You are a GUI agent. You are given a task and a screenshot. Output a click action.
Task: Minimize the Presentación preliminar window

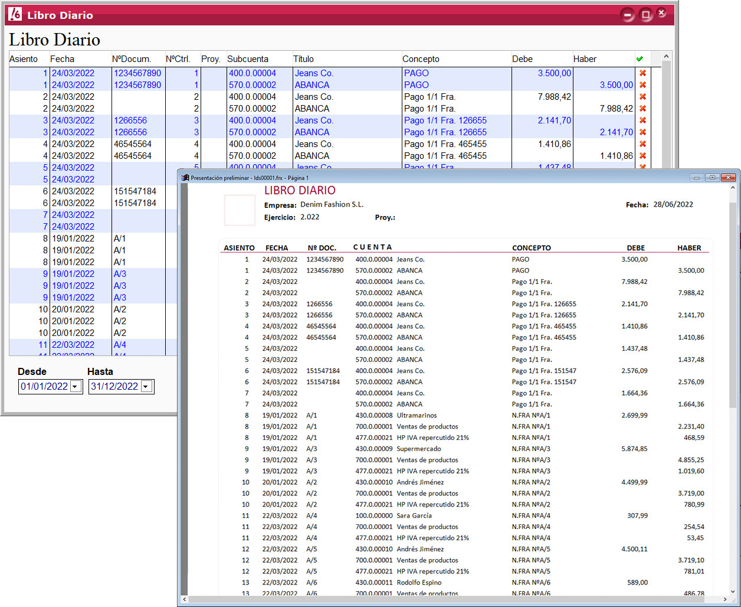pos(697,177)
